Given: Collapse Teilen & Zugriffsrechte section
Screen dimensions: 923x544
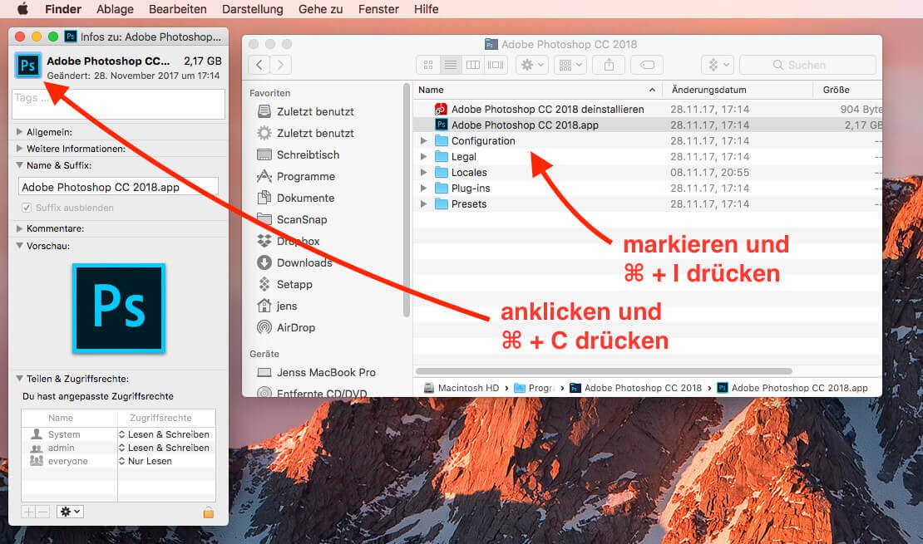Looking at the screenshot, I should coord(19,379).
